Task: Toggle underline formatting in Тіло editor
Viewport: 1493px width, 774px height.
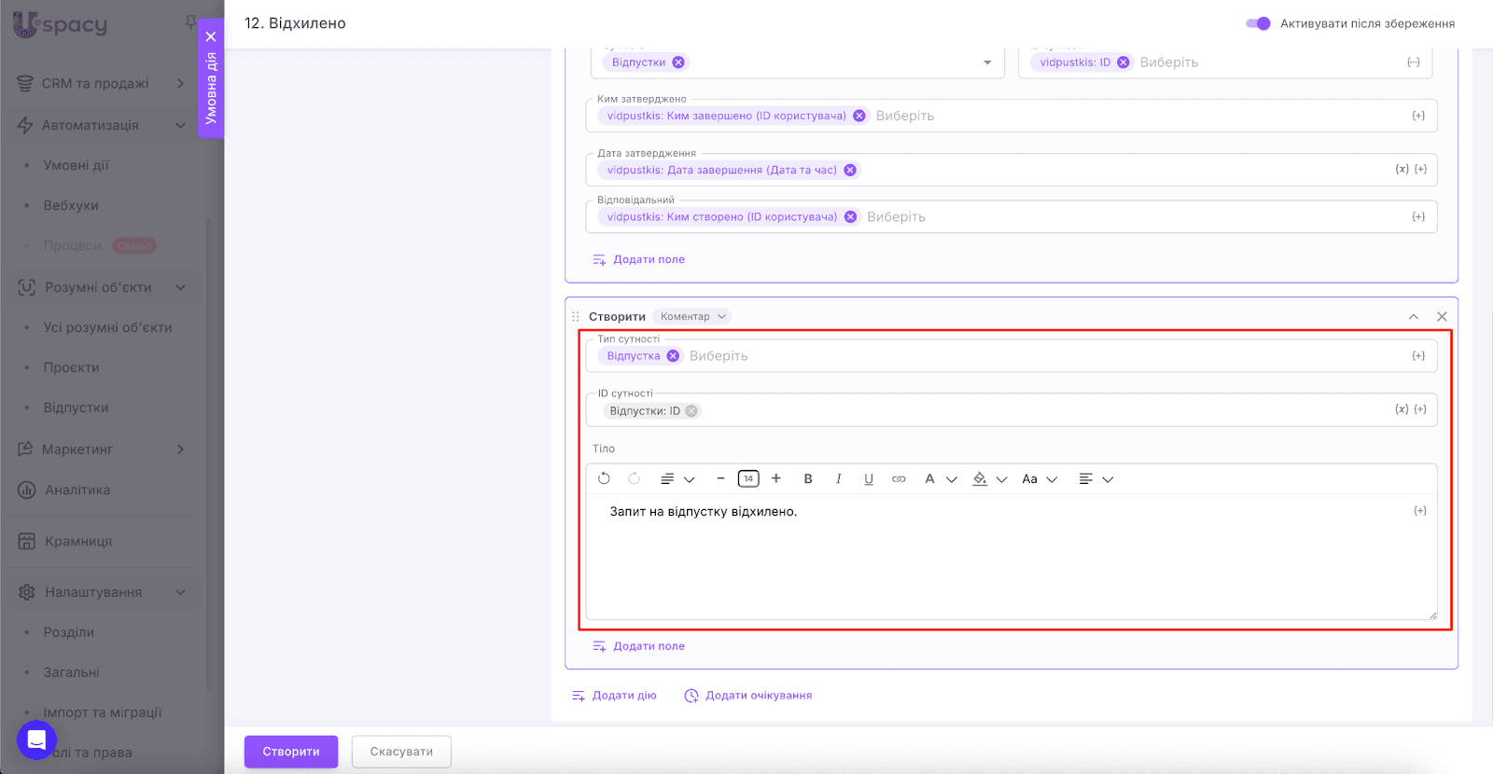Action: click(869, 478)
